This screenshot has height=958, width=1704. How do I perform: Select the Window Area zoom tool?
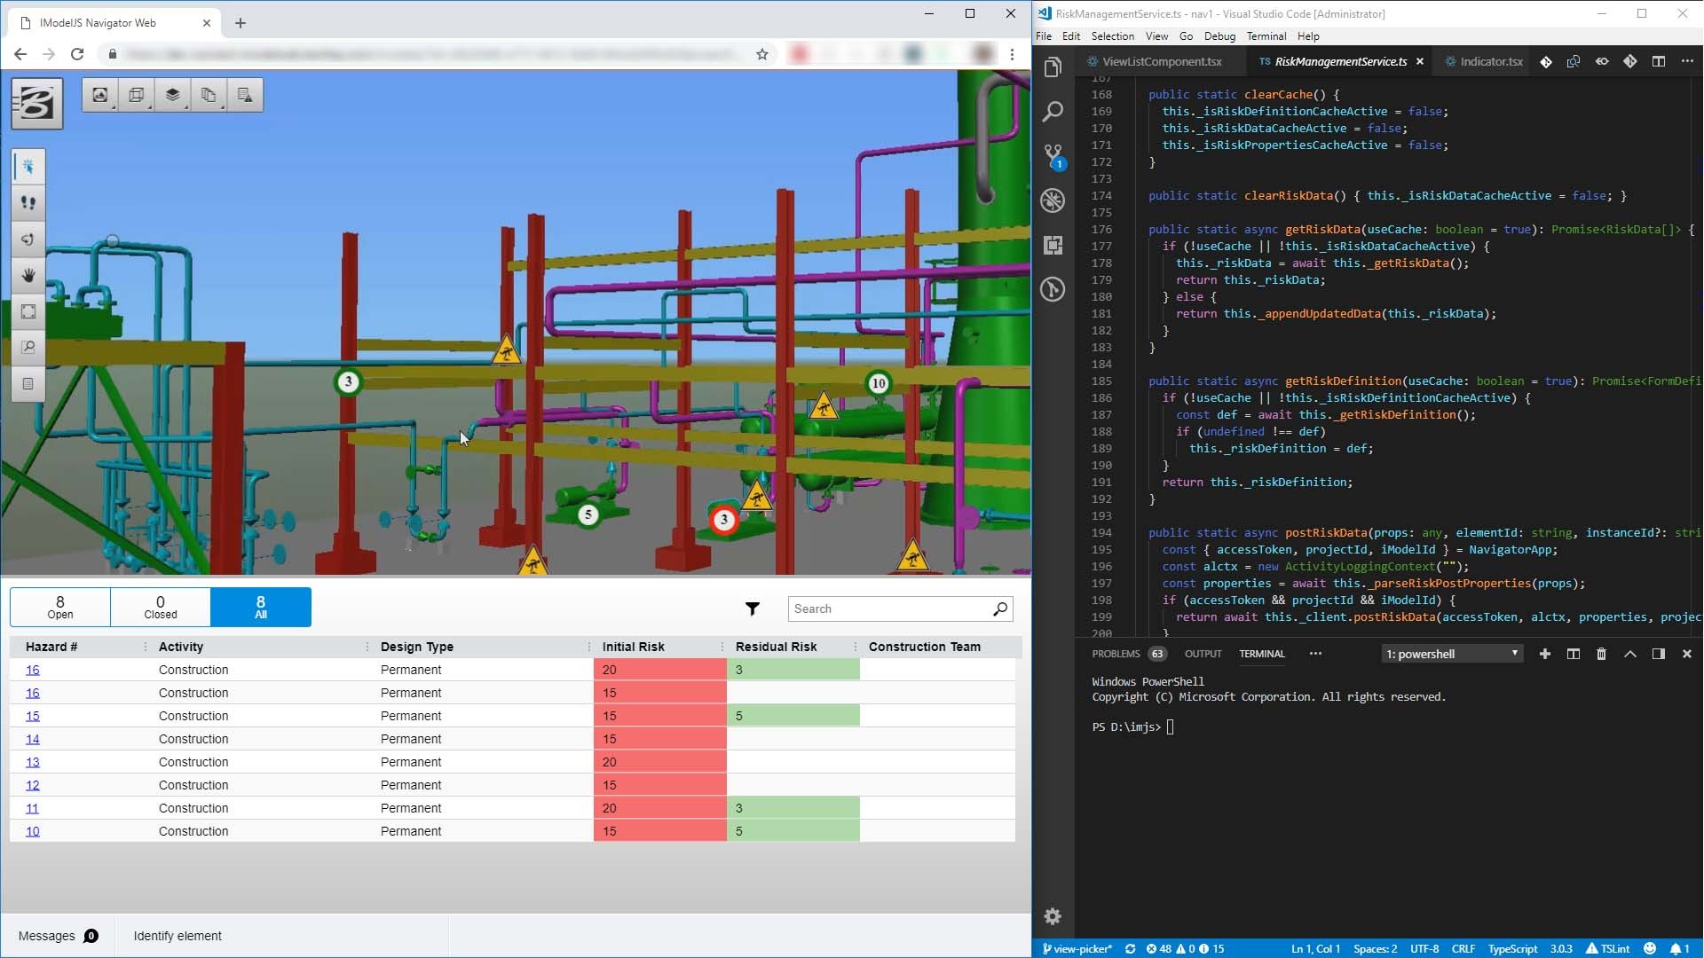pyautogui.click(x=28, y=348)
